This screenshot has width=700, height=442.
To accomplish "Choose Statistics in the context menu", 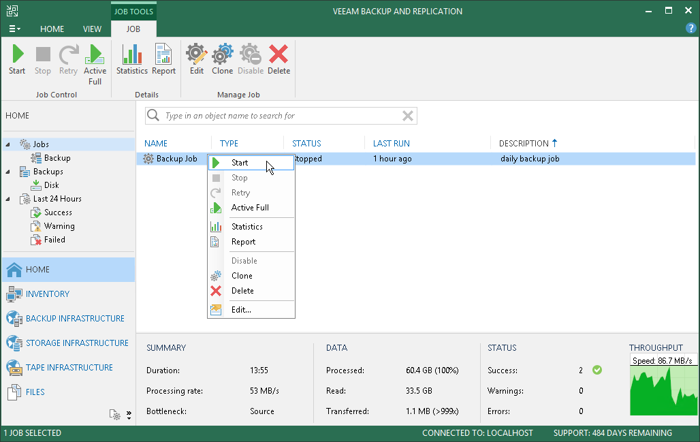I will pos(251,227).
